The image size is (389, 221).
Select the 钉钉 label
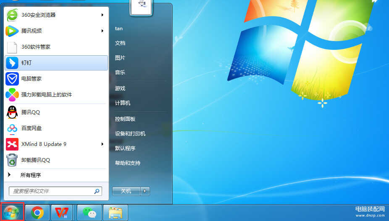[x=26, y=62]
